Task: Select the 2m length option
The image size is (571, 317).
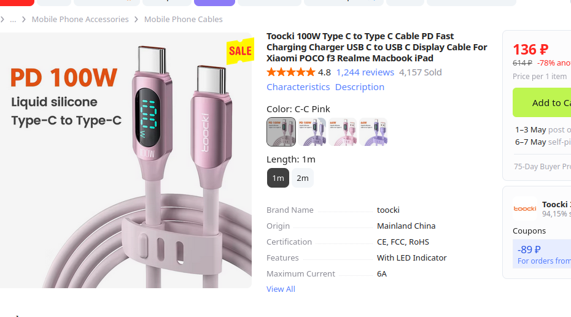Action: (303, 178)
